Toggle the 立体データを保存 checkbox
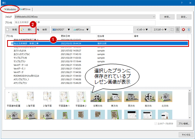 coord(156,124)
